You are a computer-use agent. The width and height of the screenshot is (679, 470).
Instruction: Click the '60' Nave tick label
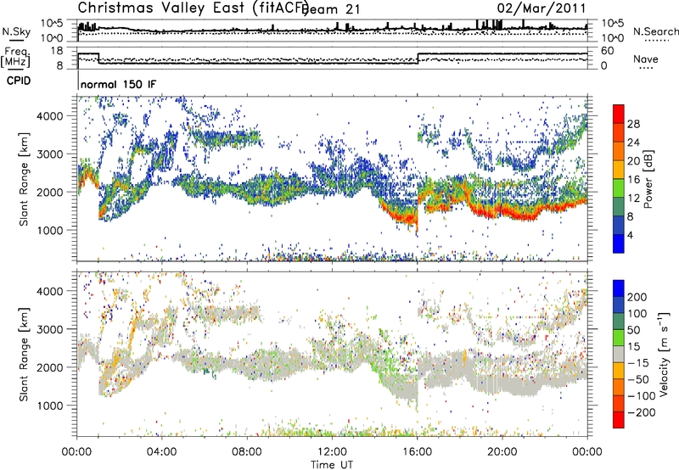coord(608,51)
